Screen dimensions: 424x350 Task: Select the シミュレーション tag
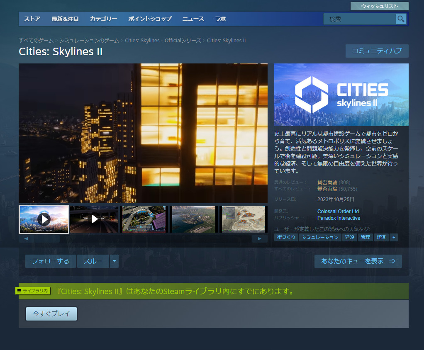point(320,237)
